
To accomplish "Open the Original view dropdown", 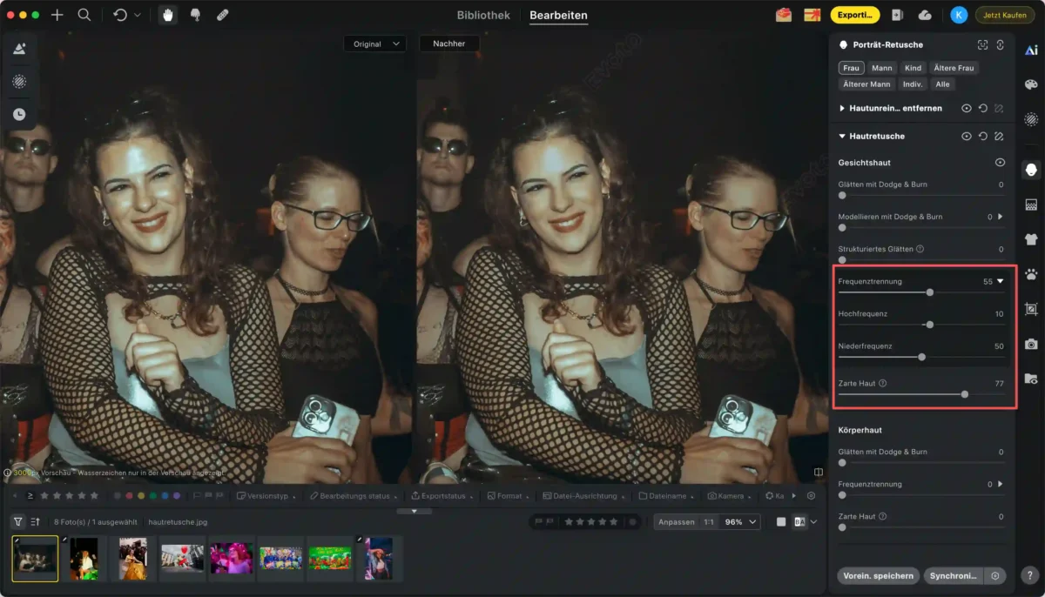I will coord(374,44).
